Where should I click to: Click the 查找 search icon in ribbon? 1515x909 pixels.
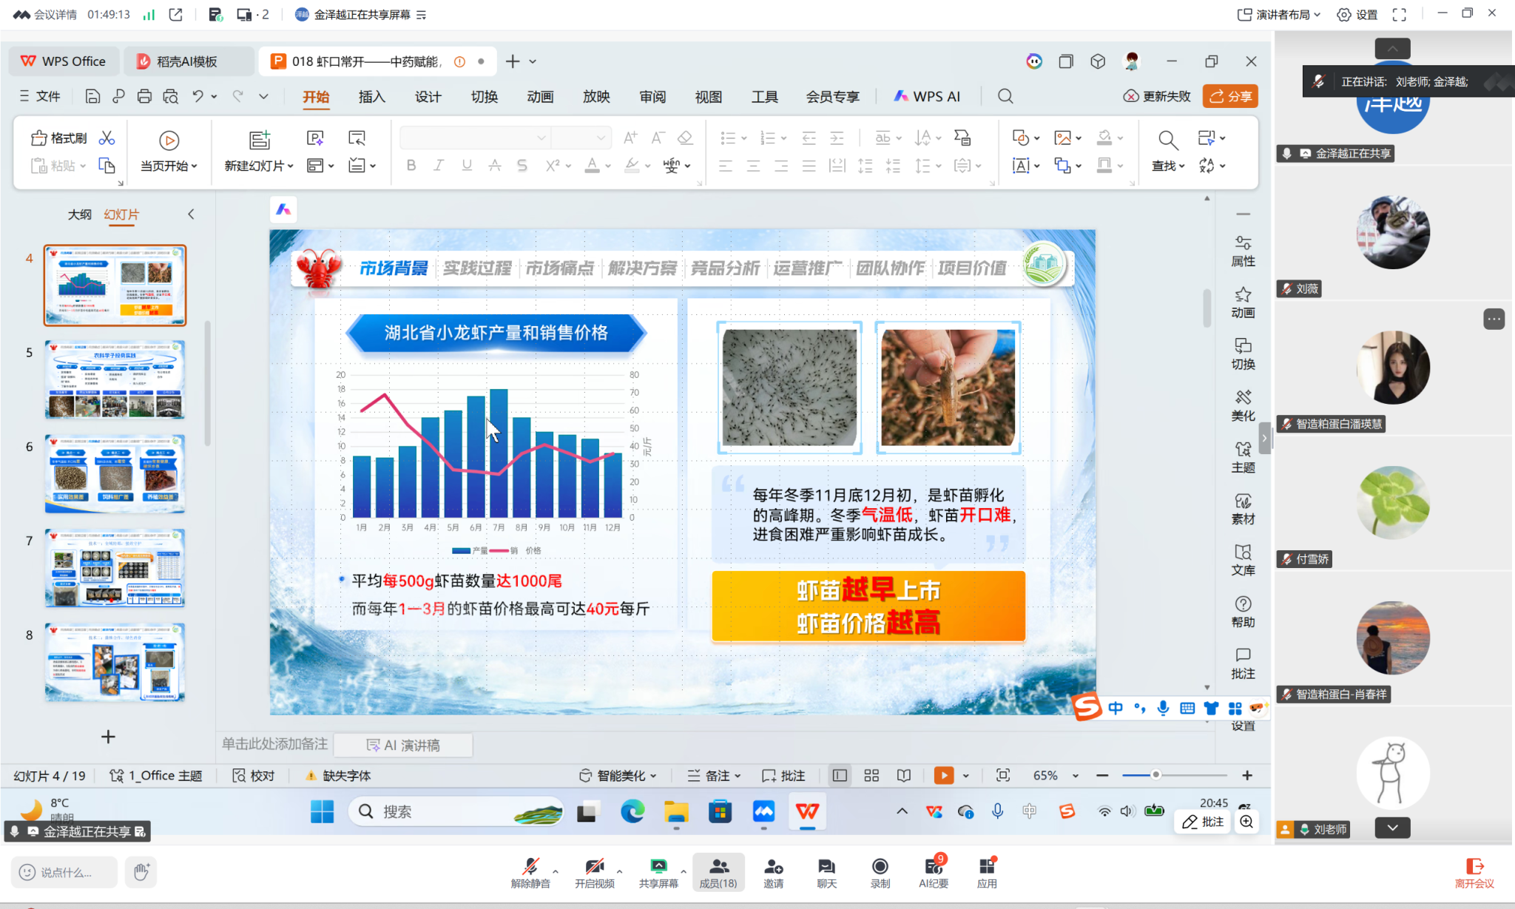click(1167, 141)
